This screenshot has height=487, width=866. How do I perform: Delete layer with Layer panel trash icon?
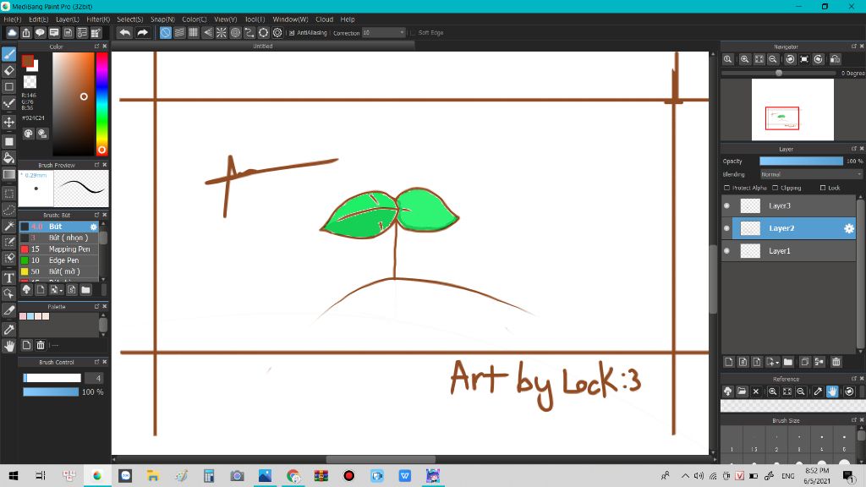click(x=836, y=362)
